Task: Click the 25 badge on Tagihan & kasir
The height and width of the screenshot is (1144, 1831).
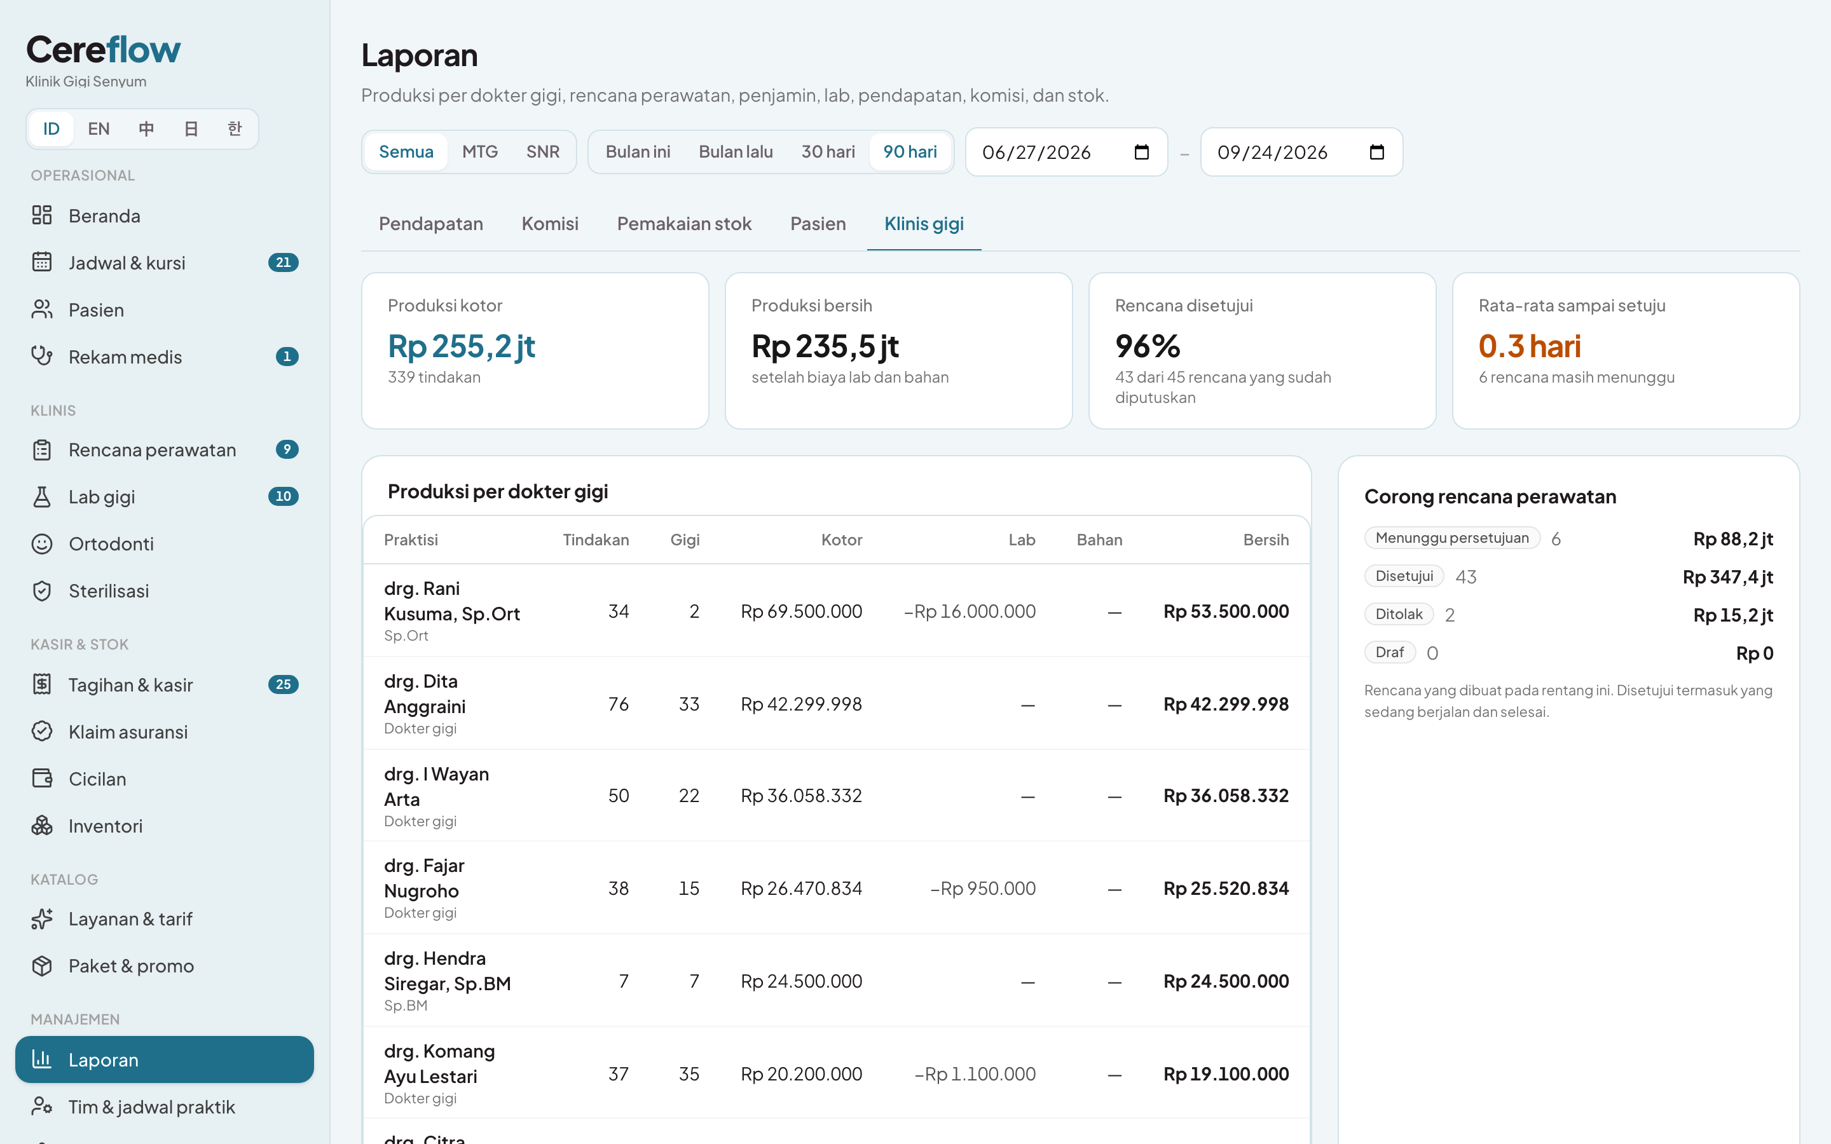Action: coord(283,684)
